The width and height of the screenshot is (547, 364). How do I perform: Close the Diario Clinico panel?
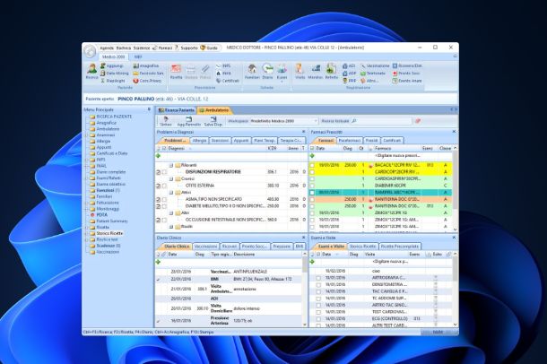coord(303,238)
